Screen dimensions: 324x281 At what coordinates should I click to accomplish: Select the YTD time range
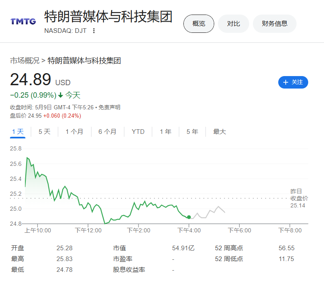pos(138,132)
